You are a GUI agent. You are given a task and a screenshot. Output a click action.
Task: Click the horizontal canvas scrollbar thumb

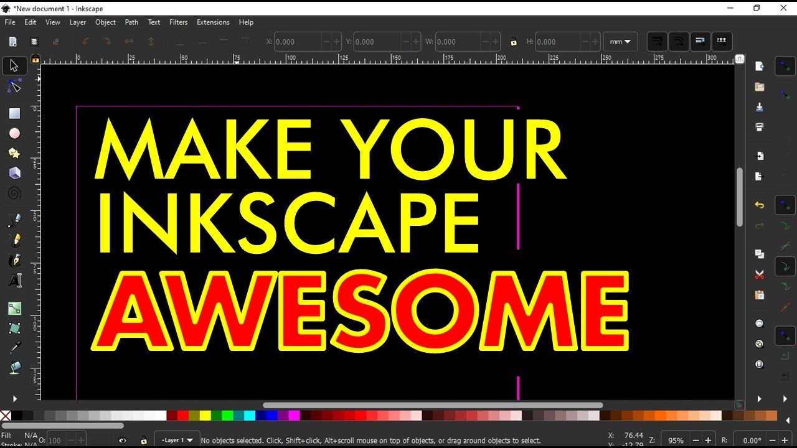(433, 405)
